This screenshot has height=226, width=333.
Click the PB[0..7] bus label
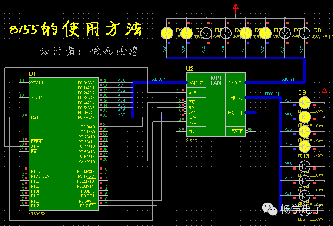[x=272, y=94]
